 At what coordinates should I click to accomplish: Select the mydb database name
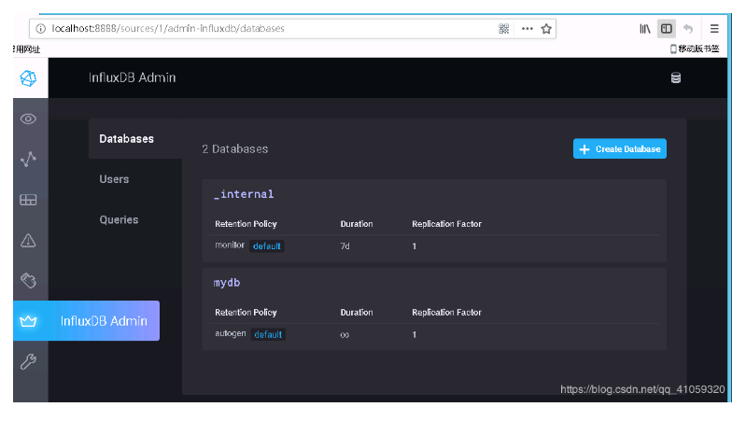tap(227, 283)
